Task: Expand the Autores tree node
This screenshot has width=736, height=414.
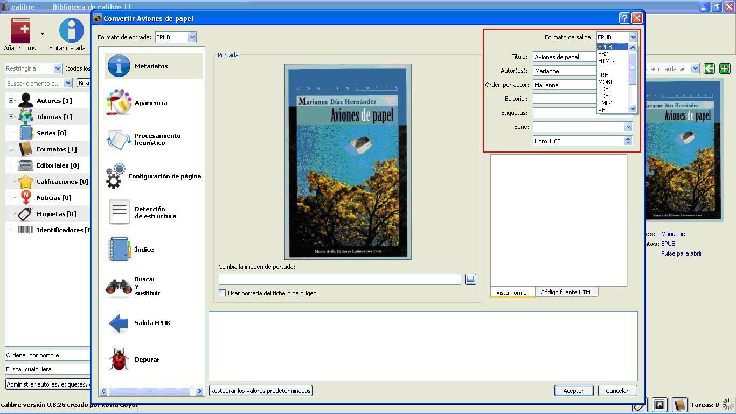Action: 11,100
